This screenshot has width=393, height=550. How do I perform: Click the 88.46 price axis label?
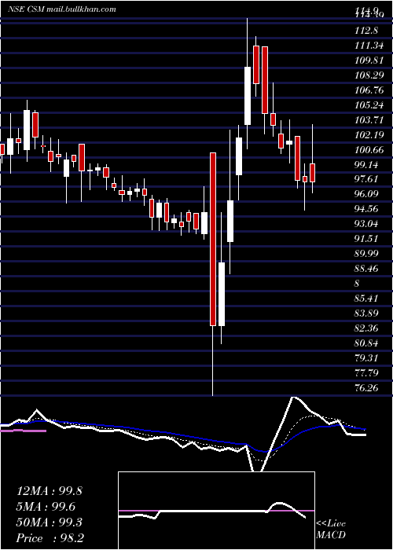point(366,269)
